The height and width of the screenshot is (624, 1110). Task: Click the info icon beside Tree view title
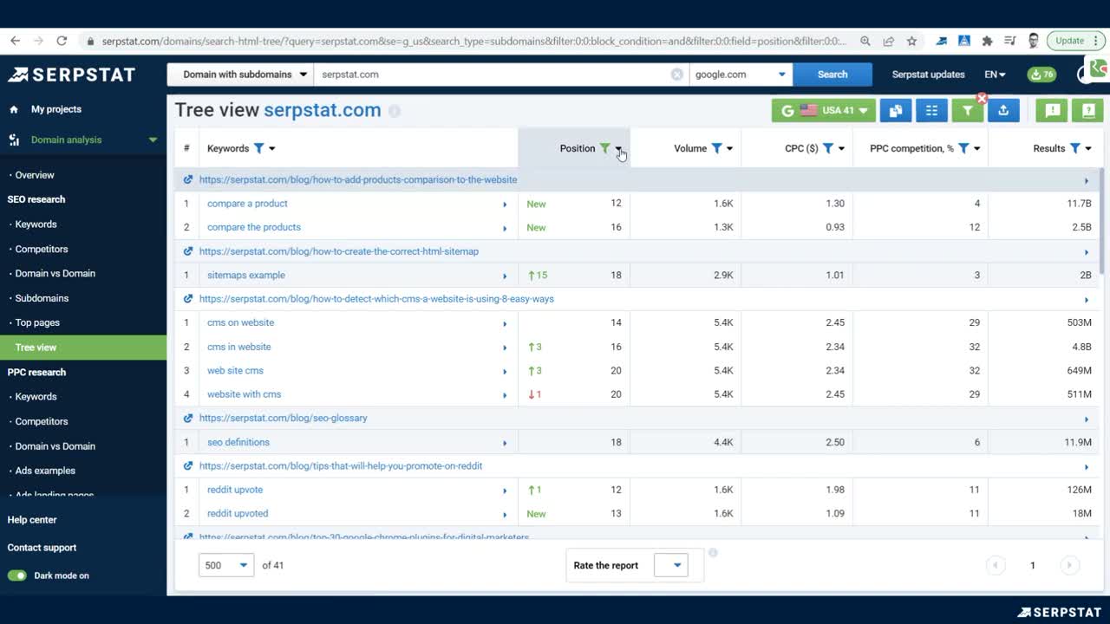(x=395, y=111)
